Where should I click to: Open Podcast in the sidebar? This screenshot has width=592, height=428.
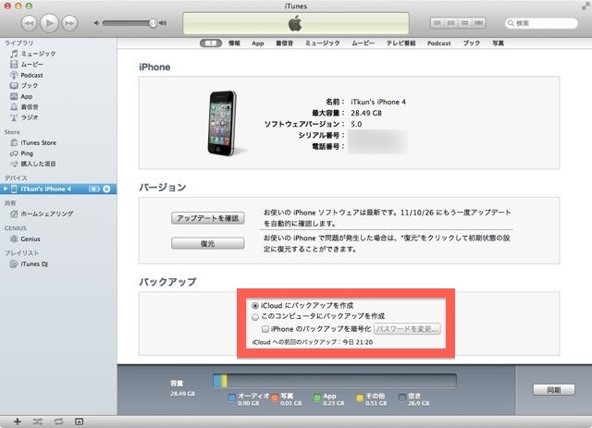tap(31, 75)
